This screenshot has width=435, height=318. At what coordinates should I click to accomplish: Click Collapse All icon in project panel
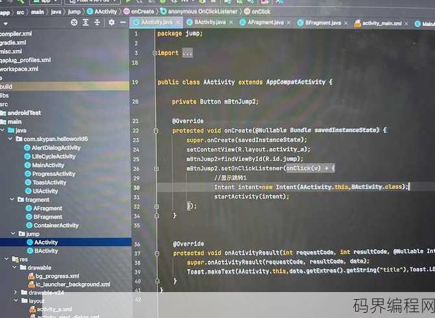[x=97, y=23]
